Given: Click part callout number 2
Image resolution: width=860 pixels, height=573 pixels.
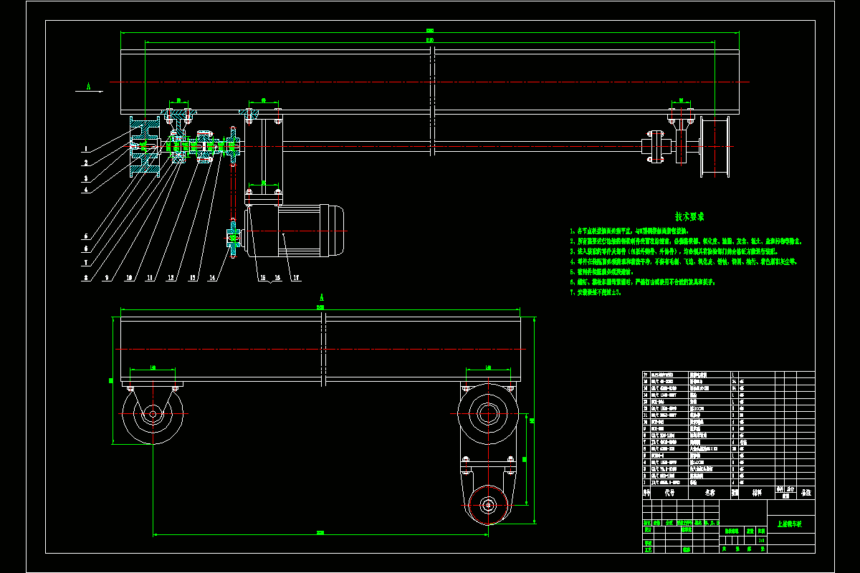Looking at the screenshot, I should (85, 163).
